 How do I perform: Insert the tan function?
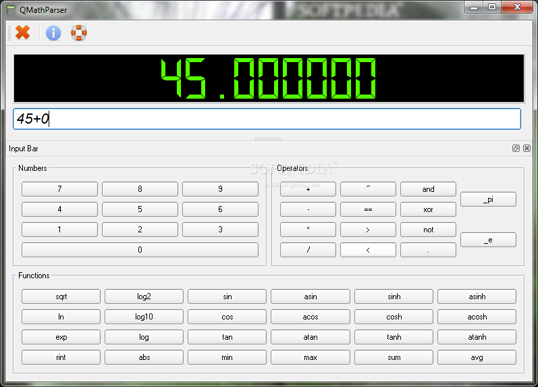pyautogui.click(x=227, y=337)
